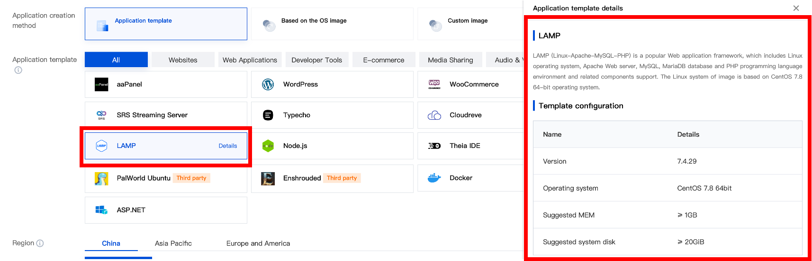Choose Based on the OS image method
The width and height of the screenshot is (812, 261).
(332, 24)
